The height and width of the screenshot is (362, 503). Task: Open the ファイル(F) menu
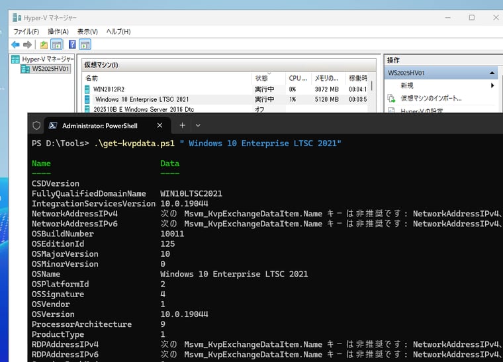tap(26, 31)
